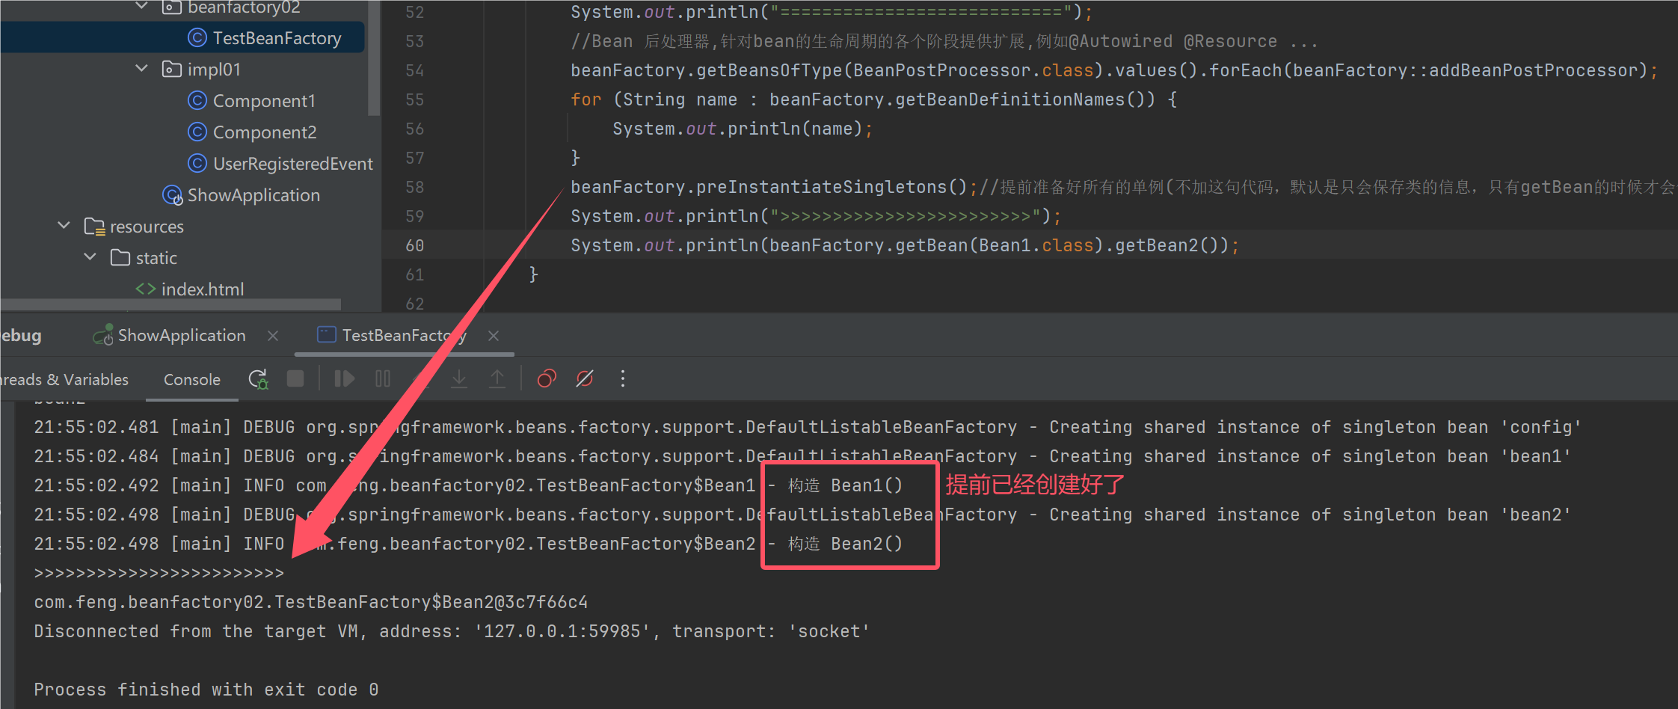
Task: Open Component2 class in project tree
Action: tap(265, 132)
